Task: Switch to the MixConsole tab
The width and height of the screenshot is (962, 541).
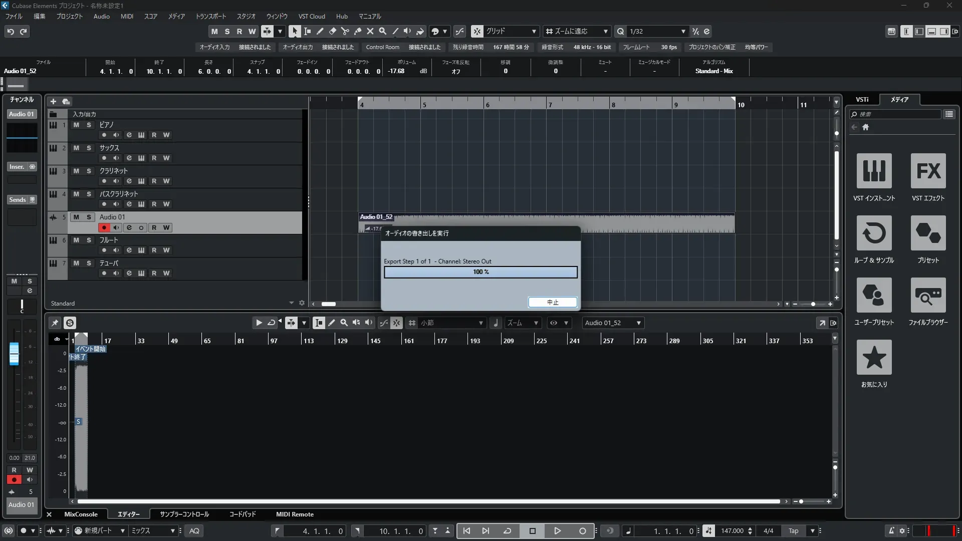Action: 81,514
